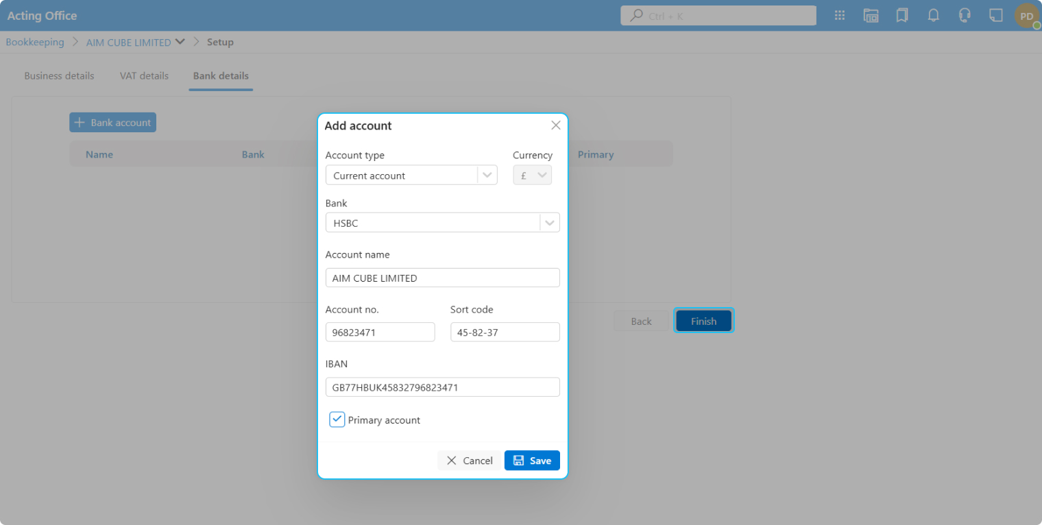This screenshot has height=525, width=1042.
Task: Switch to the Business details tab
Action: coord(59,76)
